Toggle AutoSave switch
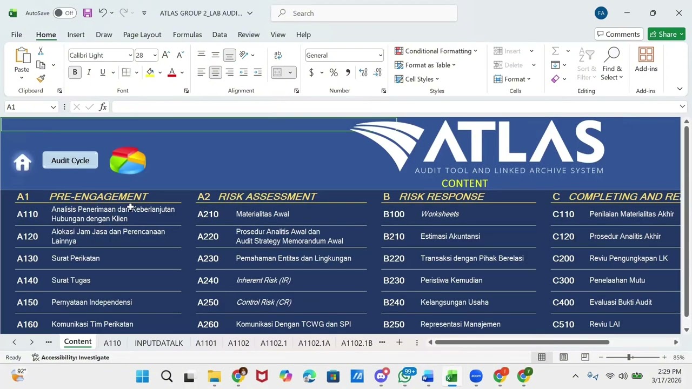 click(x=64, y=13)
